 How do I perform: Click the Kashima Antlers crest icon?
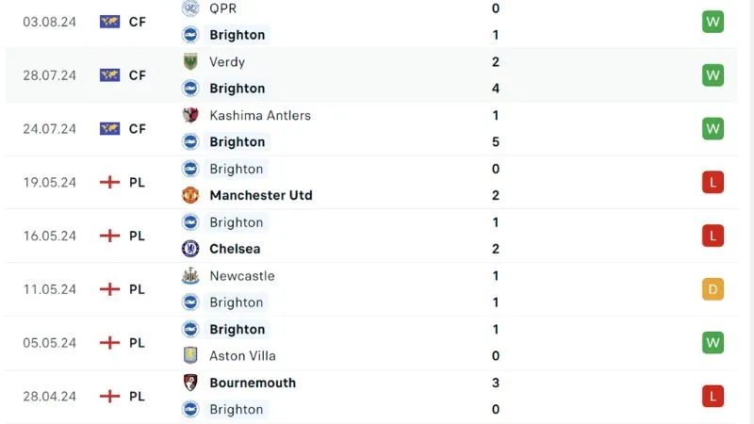point(191,115)
